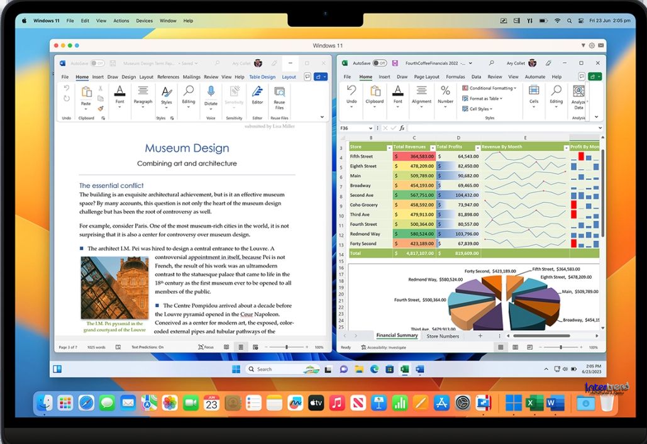Select the Format Painter brush in Word

tap(101, 108)
